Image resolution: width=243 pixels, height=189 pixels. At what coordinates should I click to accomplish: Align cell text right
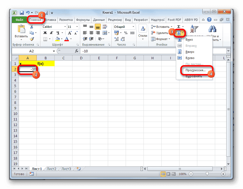[98, 33]
